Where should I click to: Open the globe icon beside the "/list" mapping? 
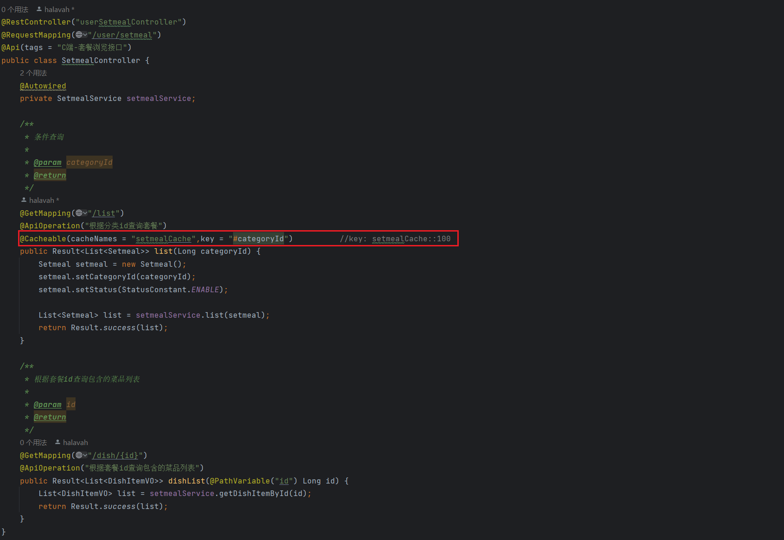[79, 213]
